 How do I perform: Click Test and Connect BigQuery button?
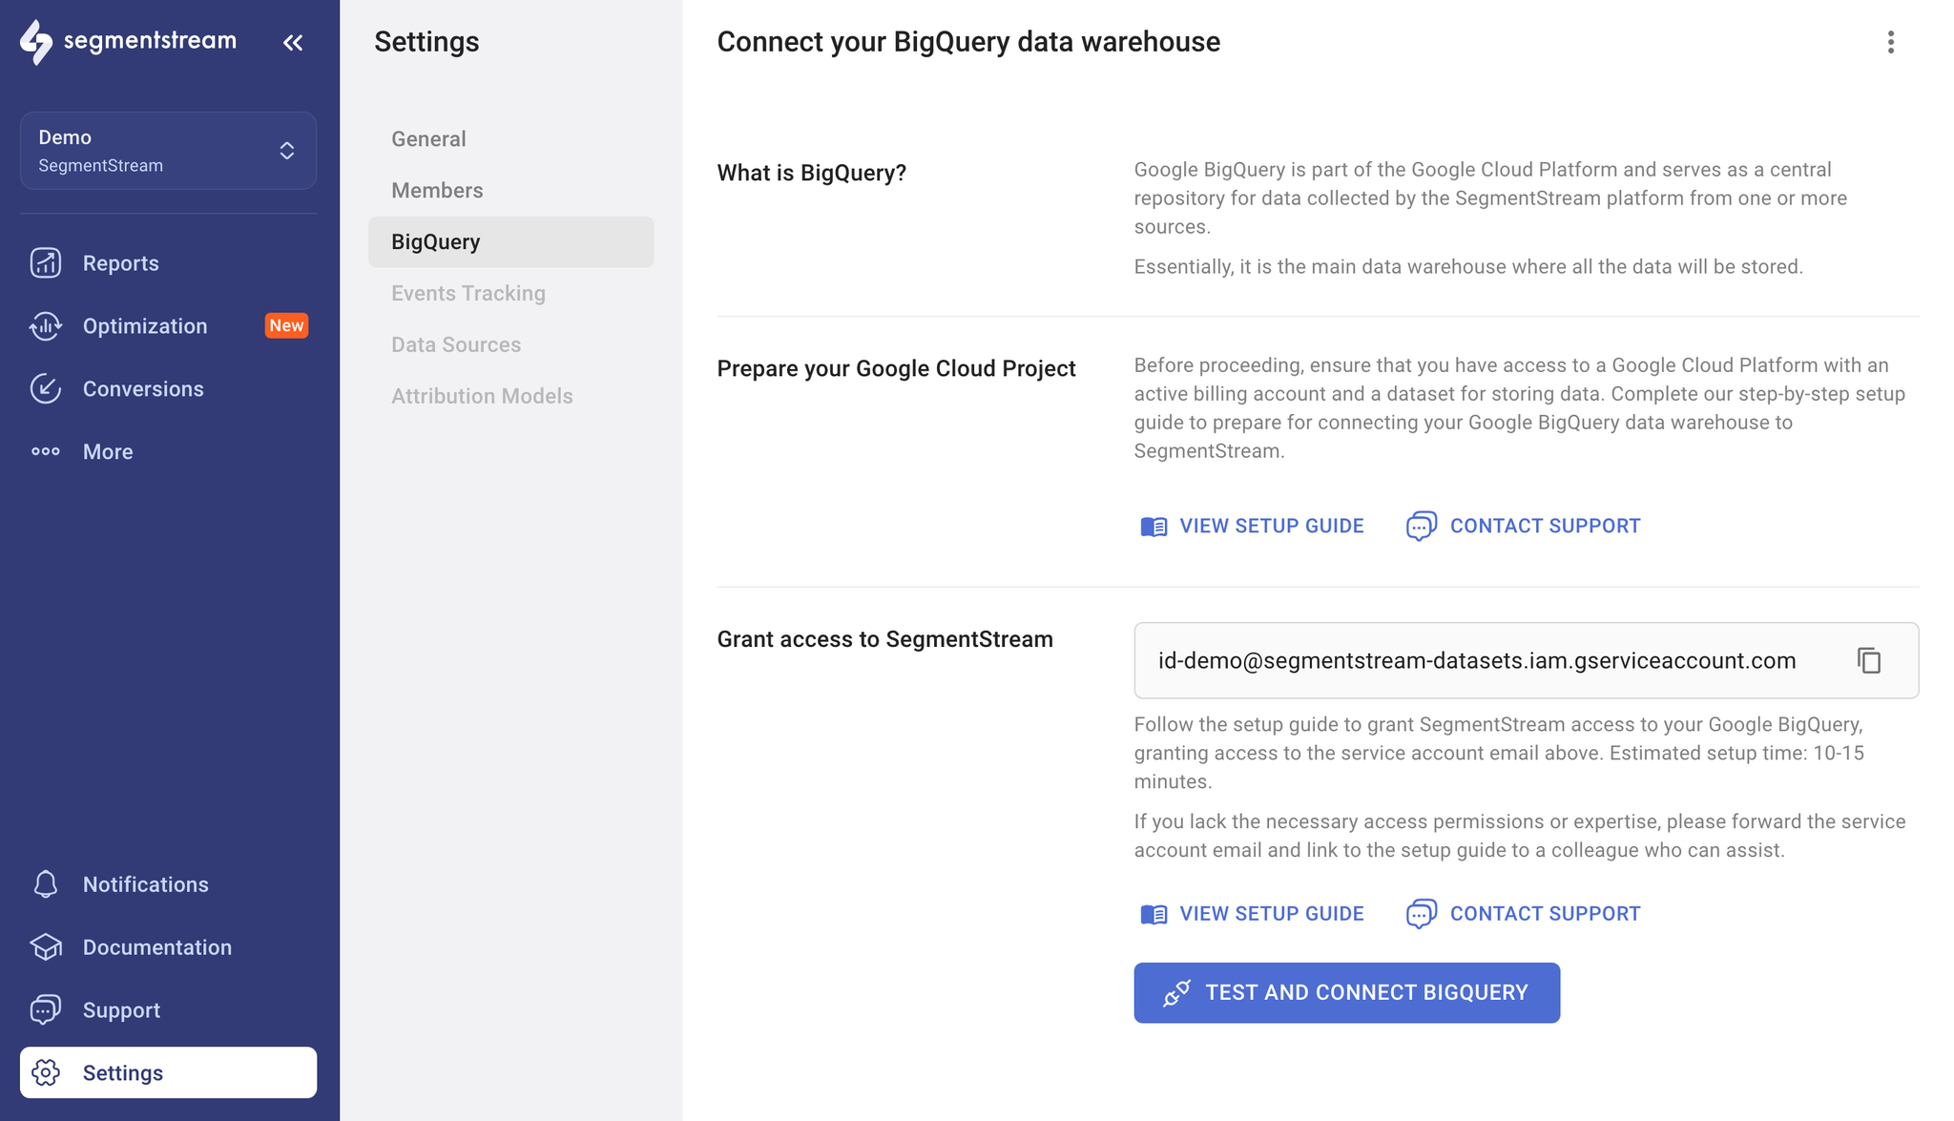tap(1346, 992)
